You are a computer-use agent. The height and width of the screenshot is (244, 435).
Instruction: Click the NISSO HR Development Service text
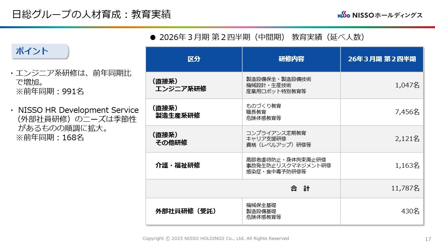point(78,110)
